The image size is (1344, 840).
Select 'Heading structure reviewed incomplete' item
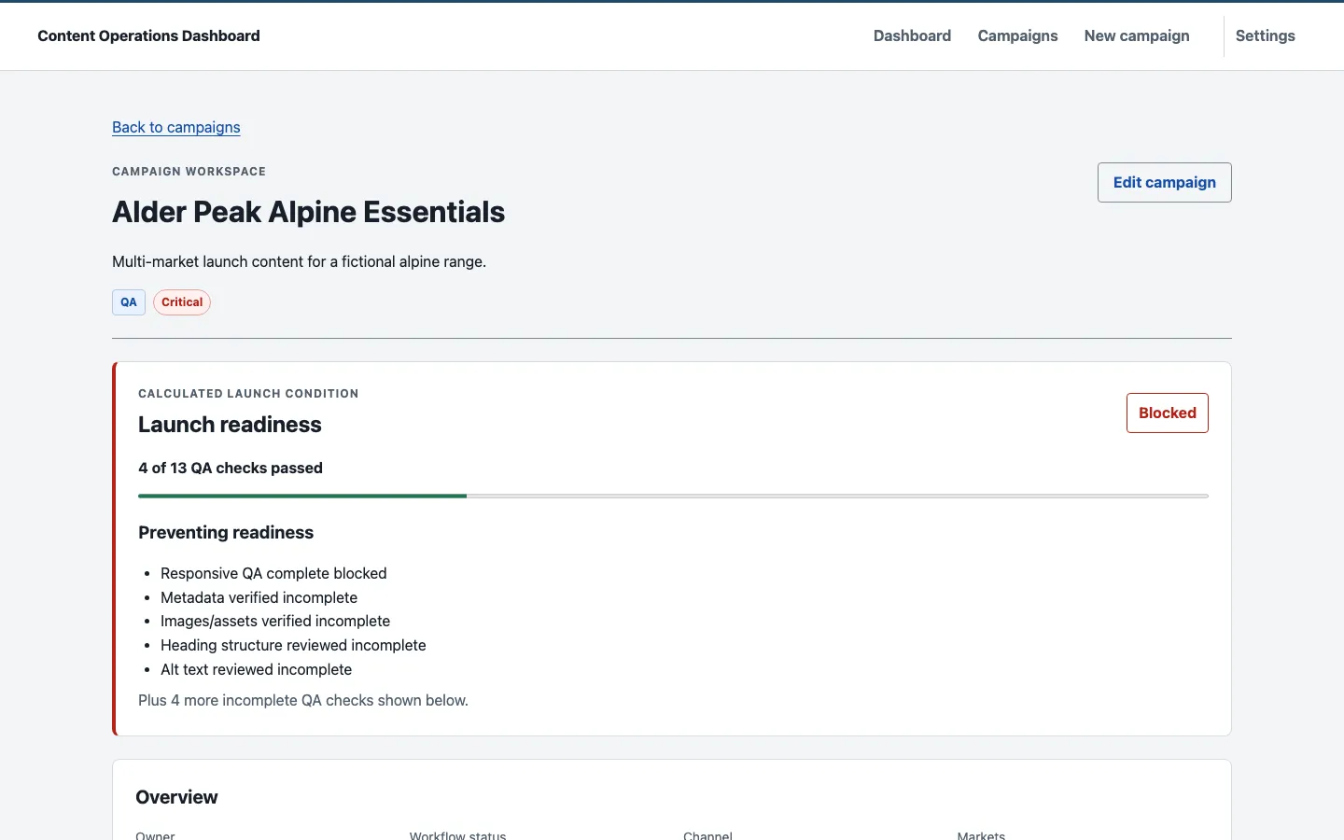293,645
